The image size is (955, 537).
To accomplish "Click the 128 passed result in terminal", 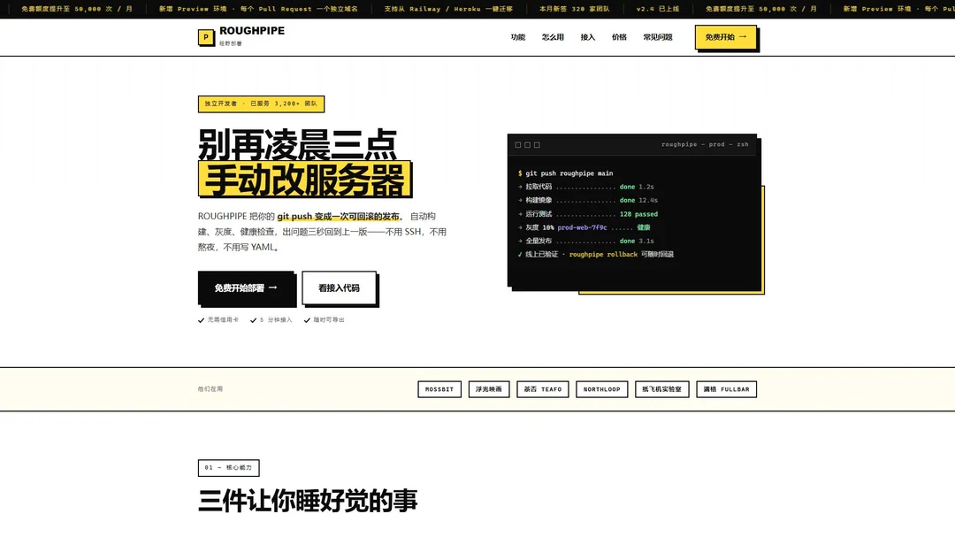I will pos(638,214).
